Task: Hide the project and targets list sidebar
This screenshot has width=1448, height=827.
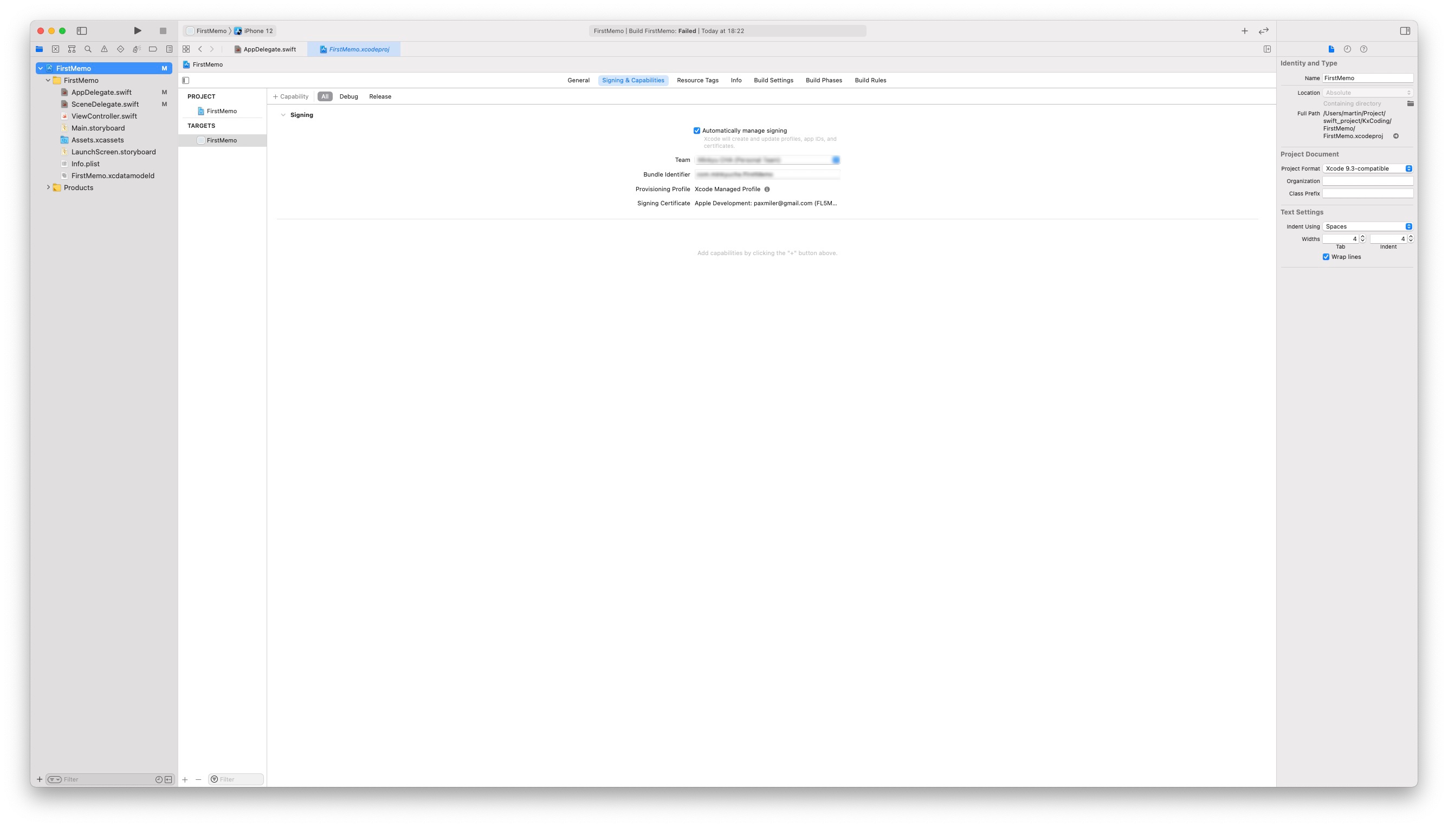Action: (x=186, y=81)
